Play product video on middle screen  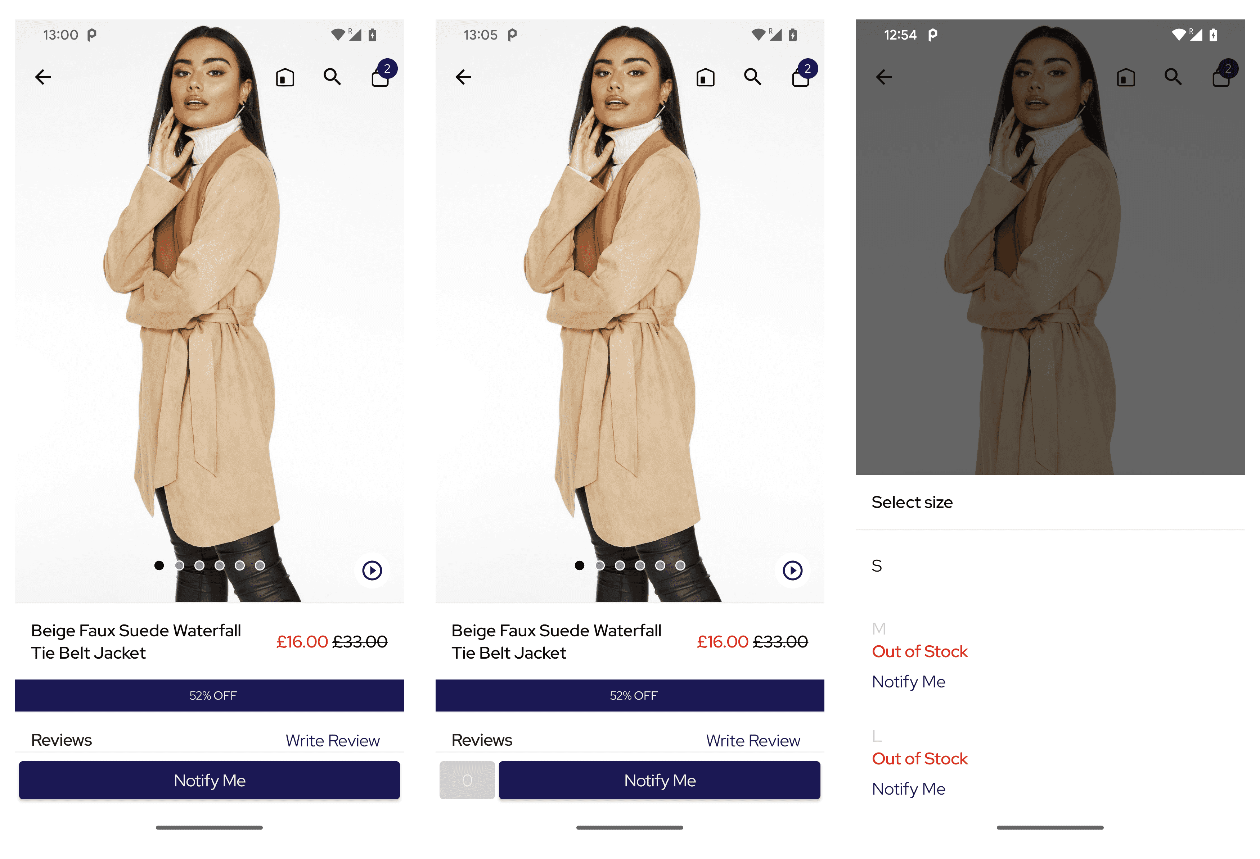(793, 570)
